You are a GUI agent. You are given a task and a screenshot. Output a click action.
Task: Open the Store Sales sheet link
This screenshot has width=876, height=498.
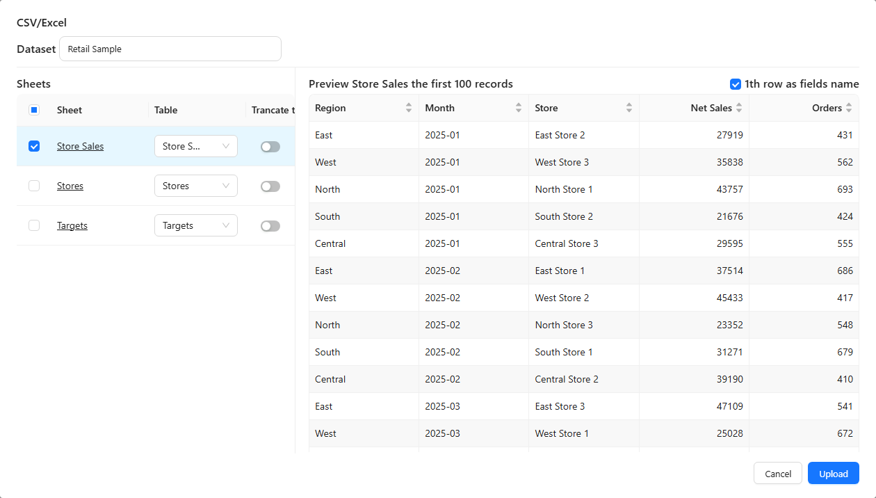click(80, 146)
